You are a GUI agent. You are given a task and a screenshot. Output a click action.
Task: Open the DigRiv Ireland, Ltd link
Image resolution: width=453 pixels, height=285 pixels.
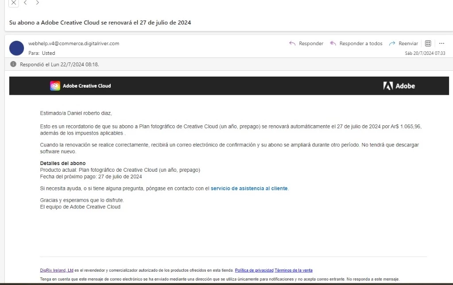click(57, 270)
